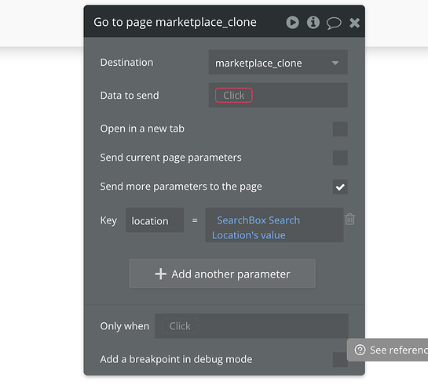Open the Destination marketplace_clone dropdown
The image size is (428, 392).
[278, 62]
